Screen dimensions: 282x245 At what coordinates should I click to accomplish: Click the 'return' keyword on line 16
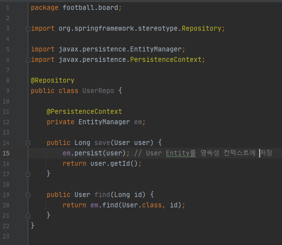click(74, 164)
